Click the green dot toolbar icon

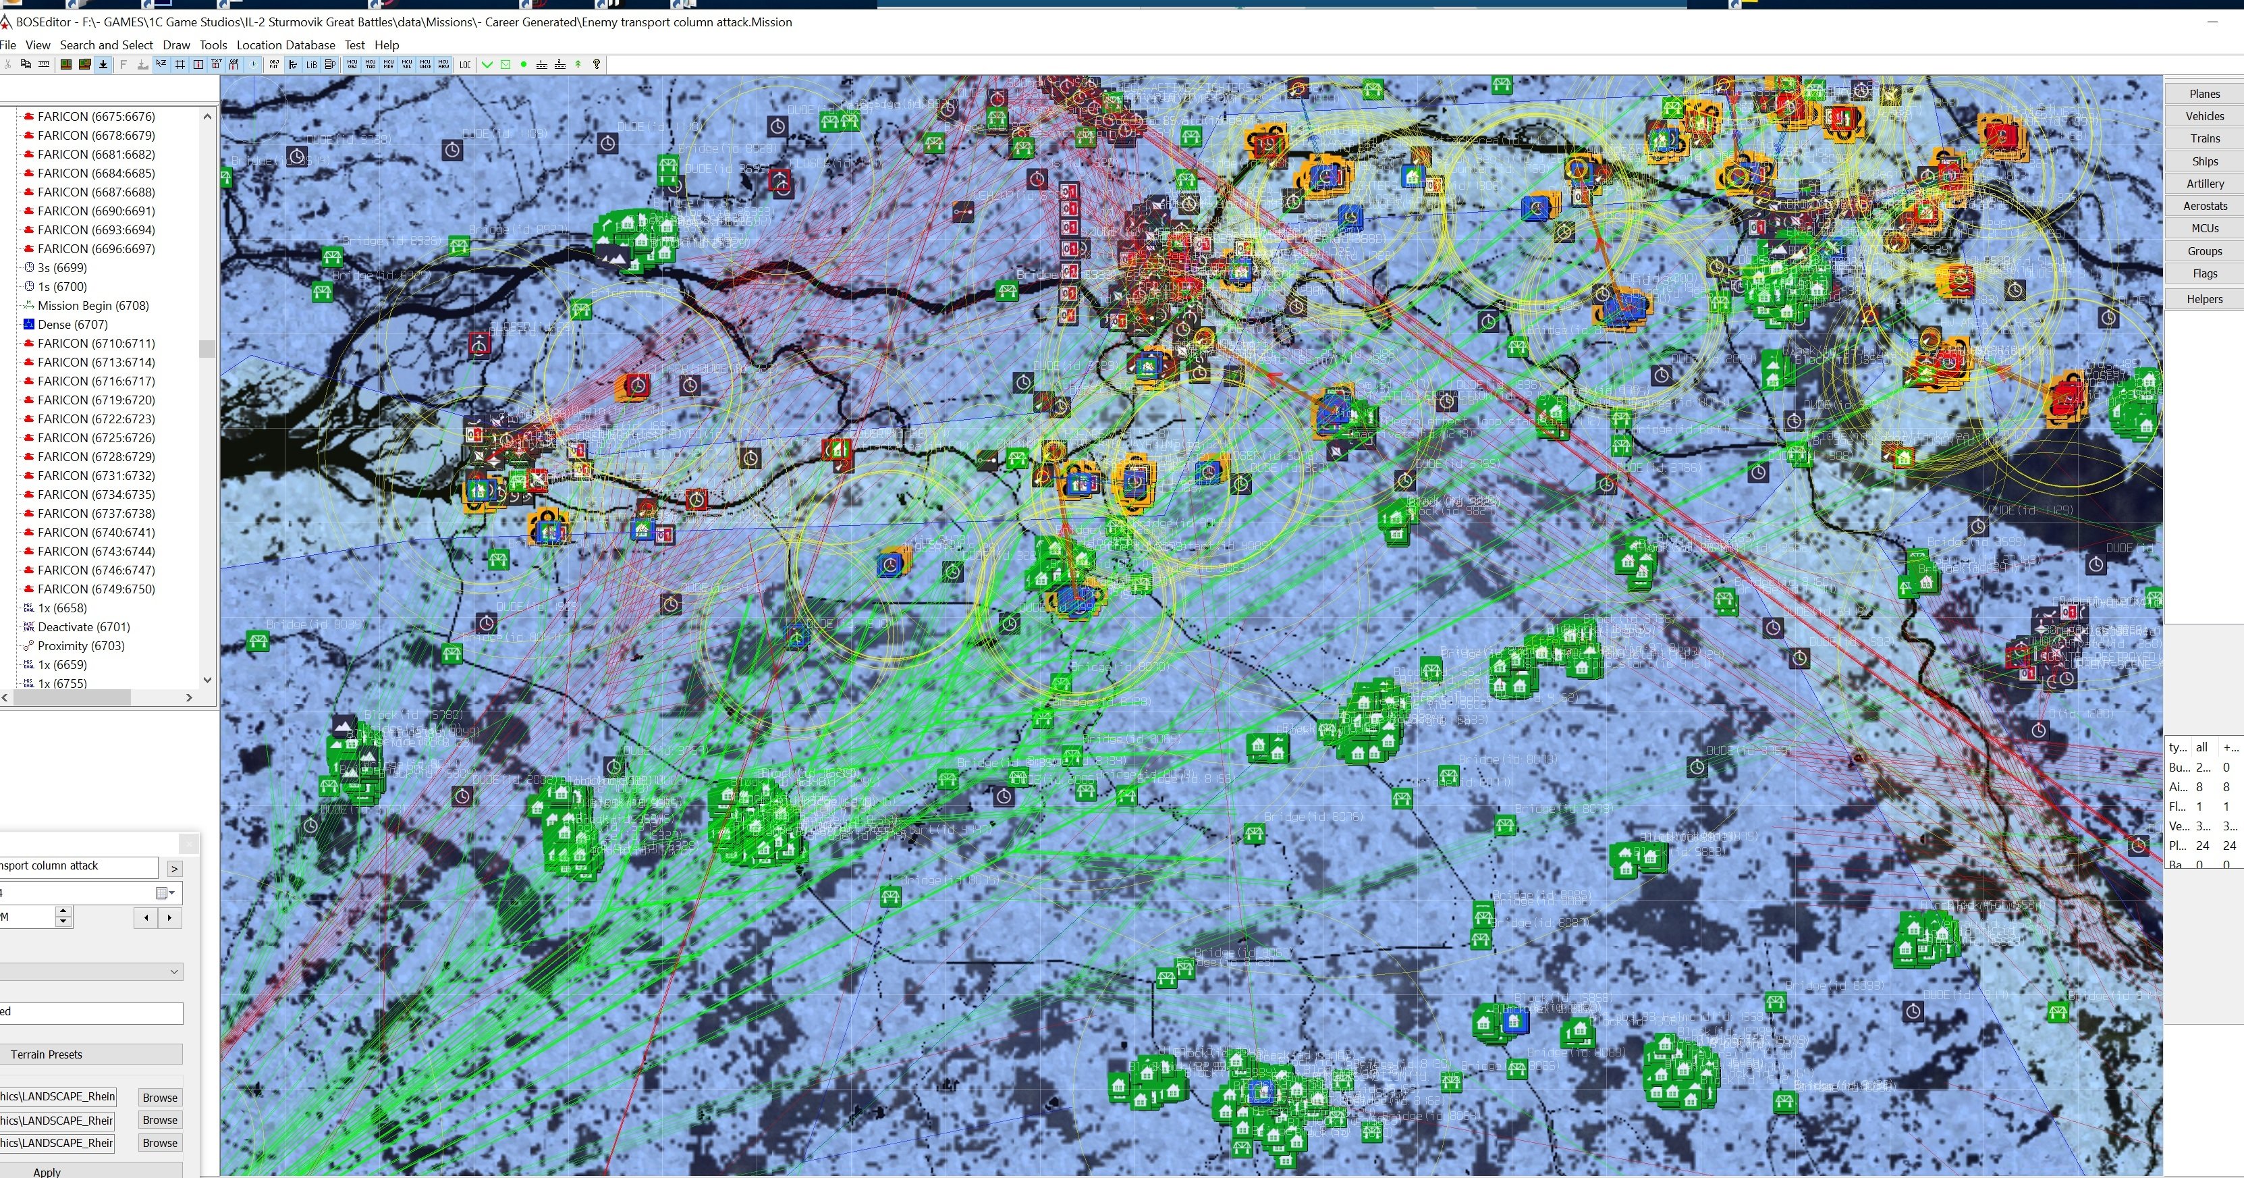(x=524, y=65)
